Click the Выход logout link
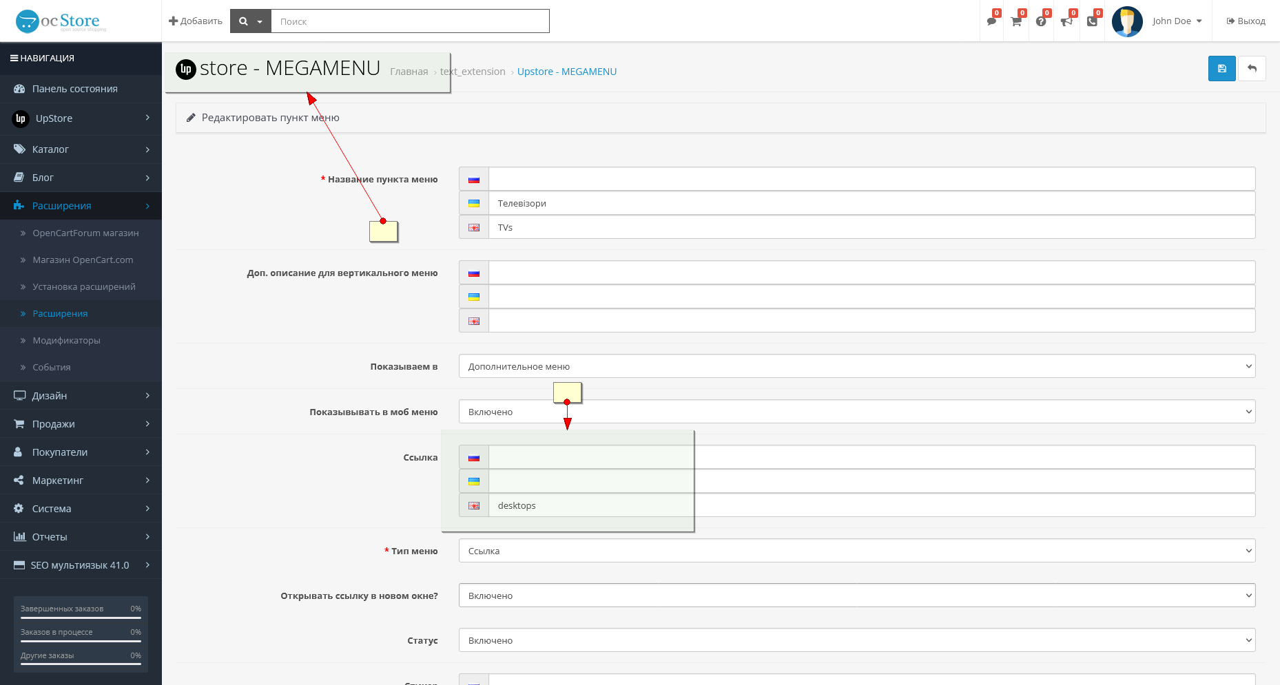Viewport: 1280px width, 685px height. pyautogui.click(x=1246, y=21)
